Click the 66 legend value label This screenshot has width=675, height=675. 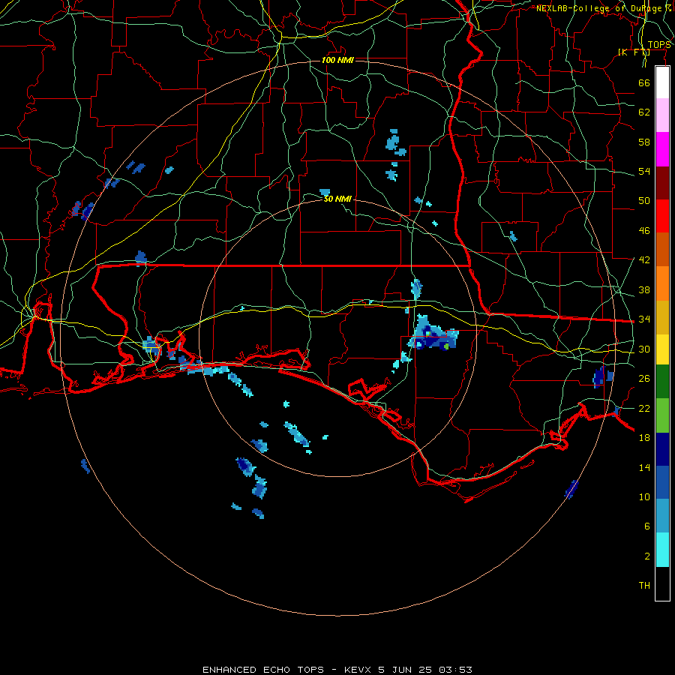644,82
